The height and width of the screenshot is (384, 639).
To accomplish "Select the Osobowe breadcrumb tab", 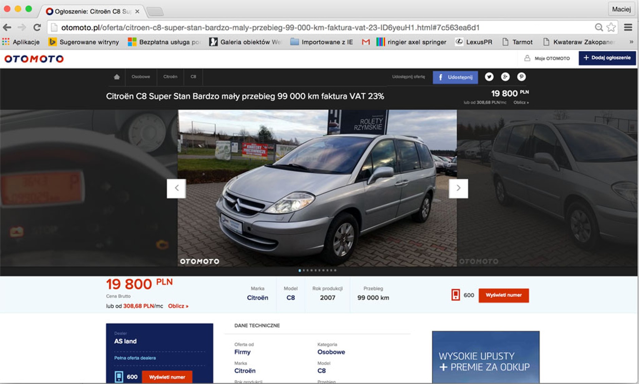I will point(140,77).
